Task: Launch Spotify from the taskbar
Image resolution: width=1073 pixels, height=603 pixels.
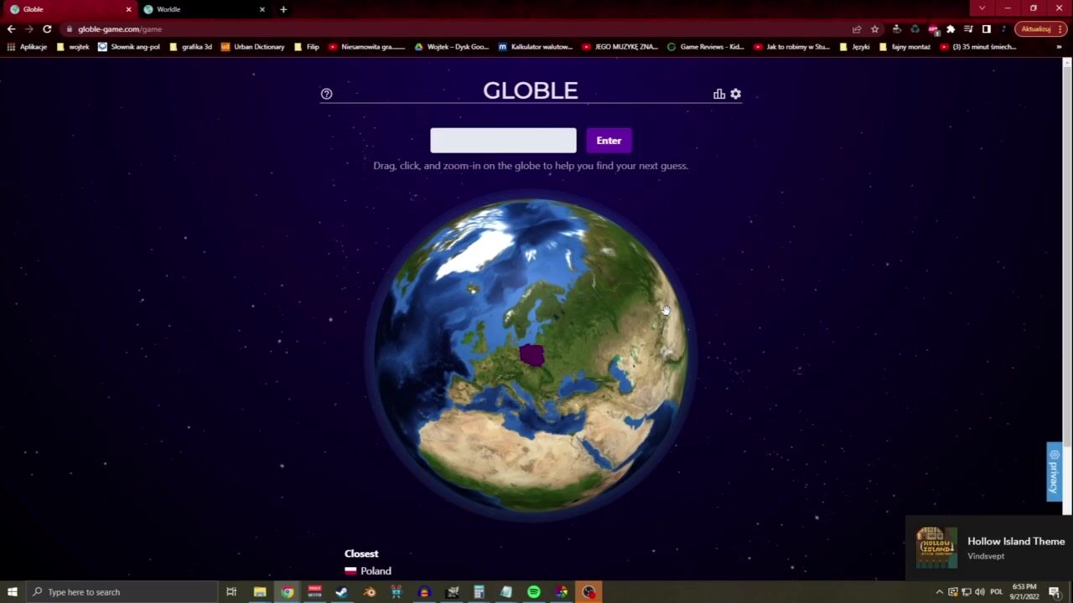Action: 534,592
